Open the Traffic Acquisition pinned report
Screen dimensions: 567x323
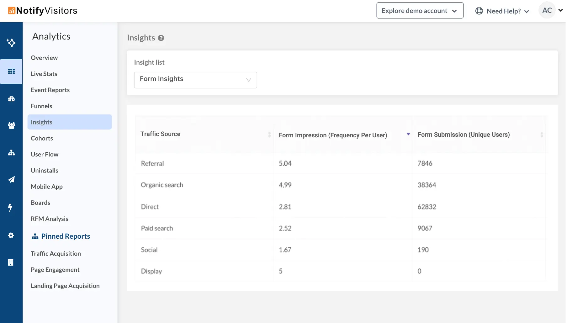pyautogui.click(x=56, y=253)
